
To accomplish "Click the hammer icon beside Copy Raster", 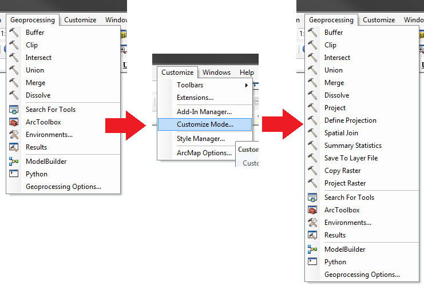I will point(312,171).
